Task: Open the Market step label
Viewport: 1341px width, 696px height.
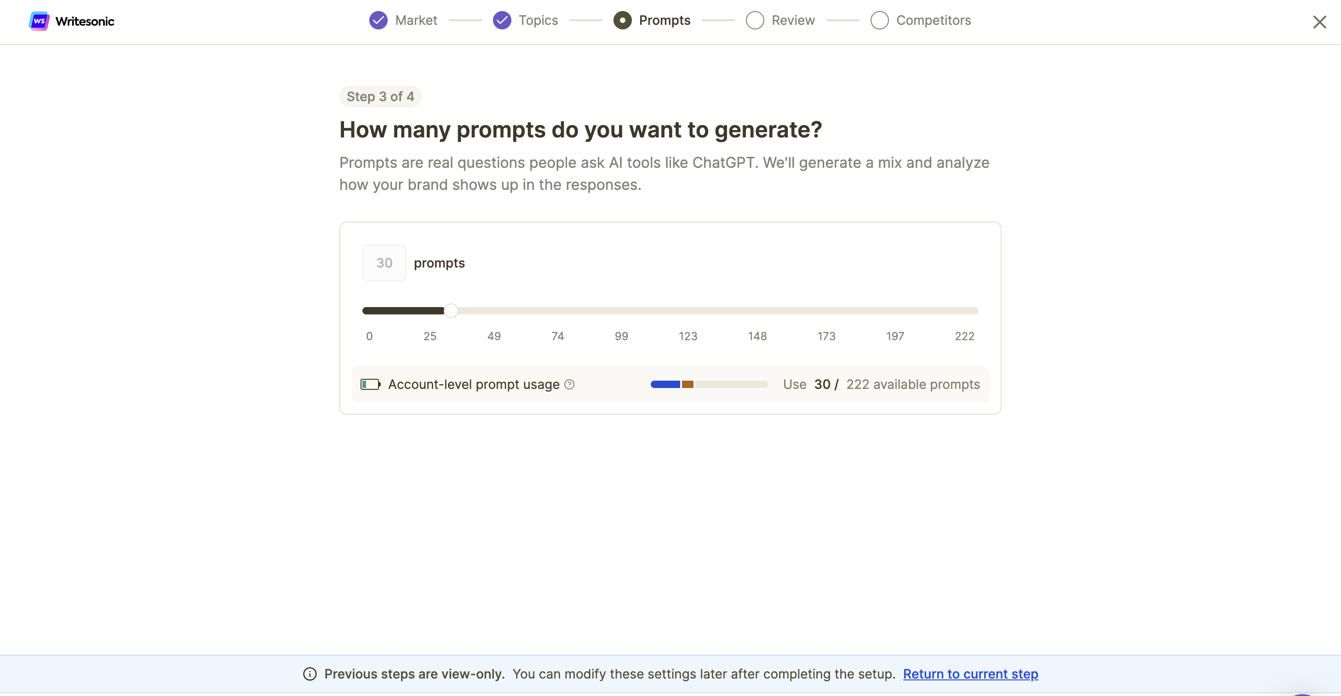Action: tap(416, 20)
